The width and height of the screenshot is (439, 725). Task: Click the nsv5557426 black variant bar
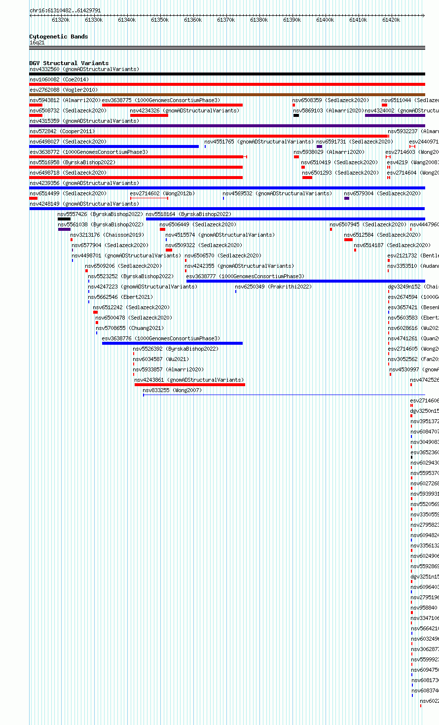[x=64, y=219]
